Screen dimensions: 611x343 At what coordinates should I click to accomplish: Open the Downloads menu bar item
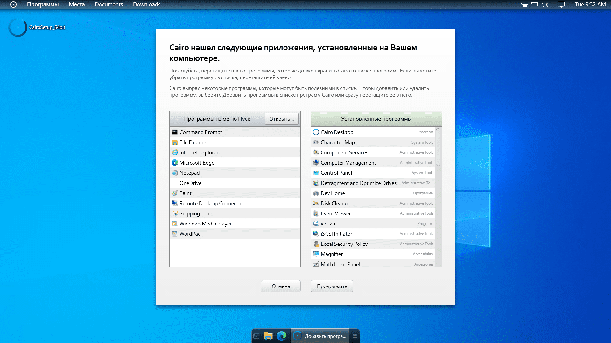[x=147, y=4]
